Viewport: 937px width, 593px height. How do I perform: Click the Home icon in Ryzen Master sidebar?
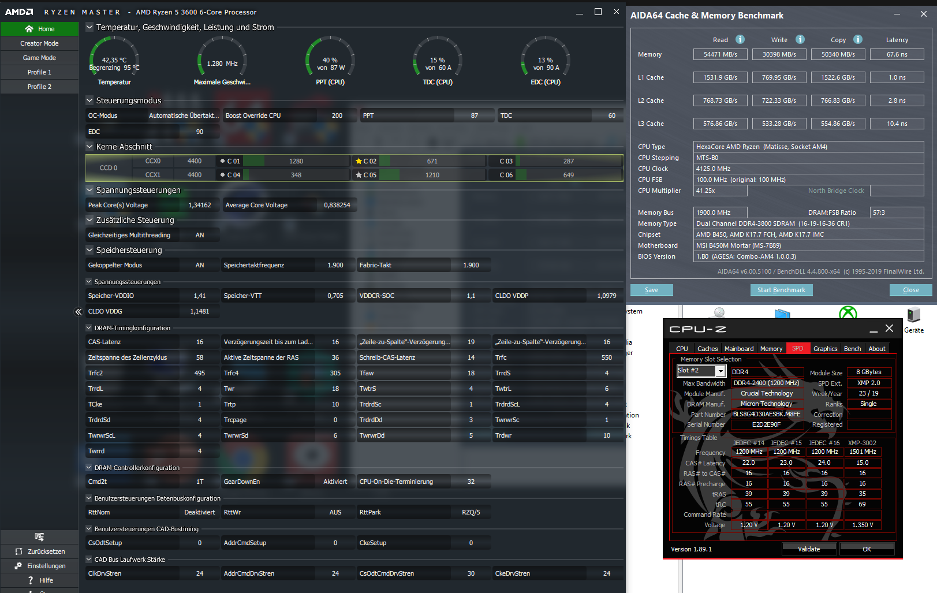point(29,29)
